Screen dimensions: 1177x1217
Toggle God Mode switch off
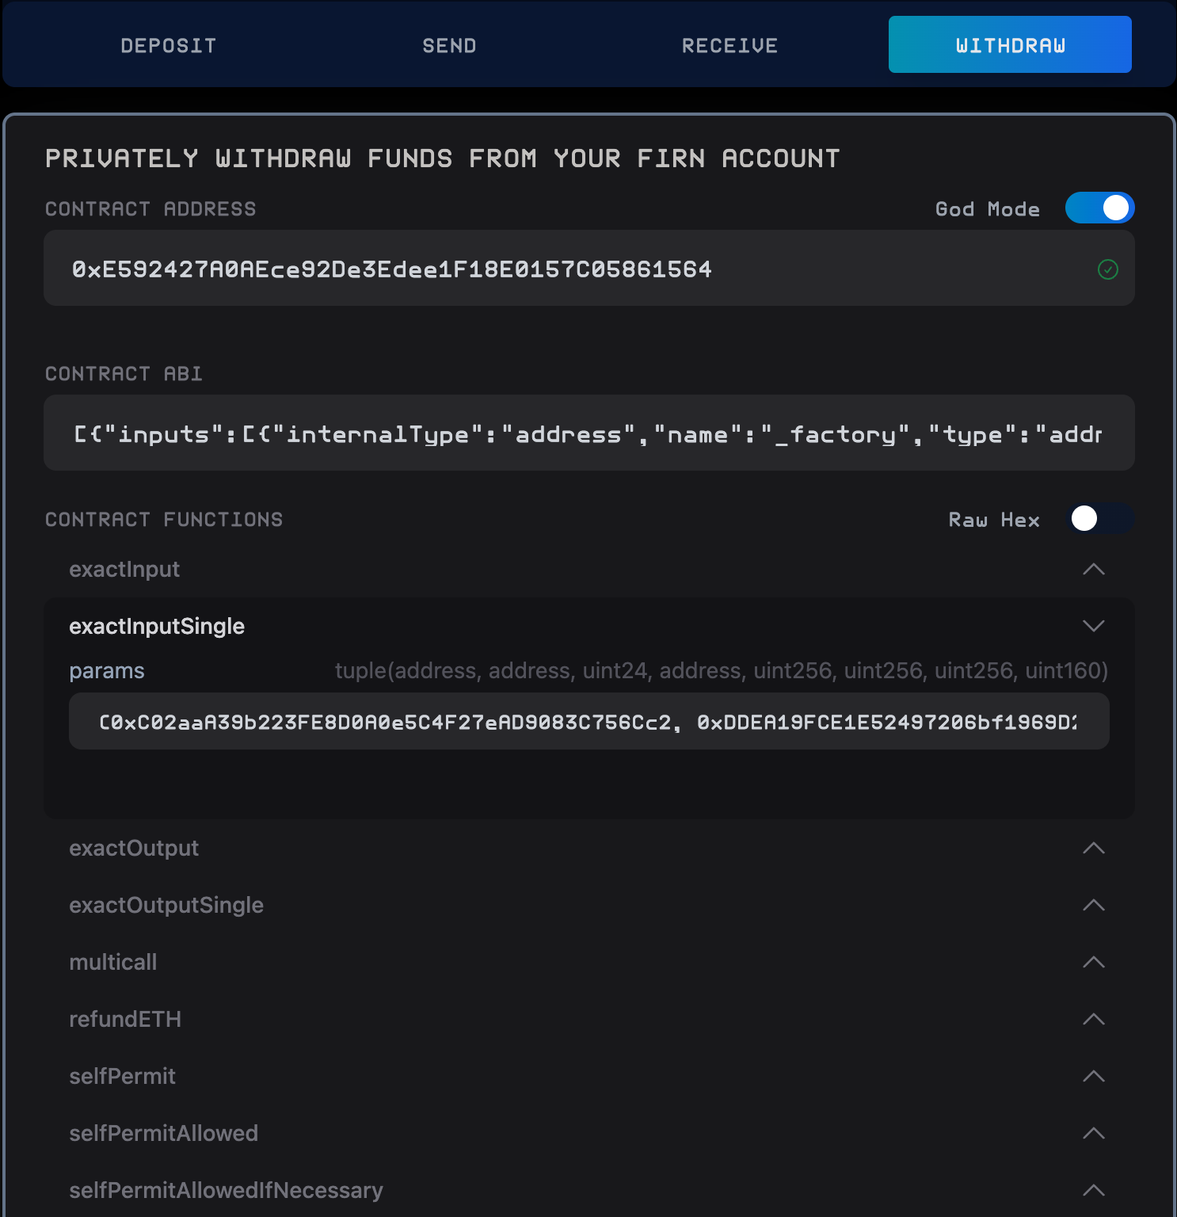pos(1099,208)
